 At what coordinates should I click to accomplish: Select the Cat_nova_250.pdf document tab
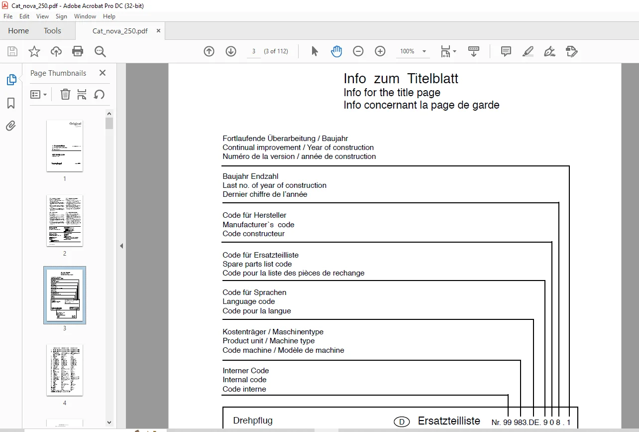pos(120,31)
